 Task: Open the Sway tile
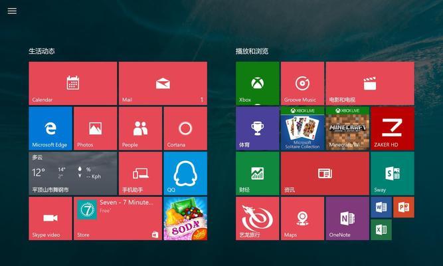(x=393, y=174)
